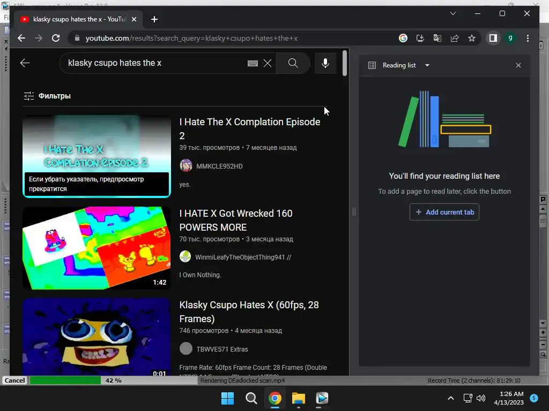Expand the Reading list panel dropdown

pos(427,65)
